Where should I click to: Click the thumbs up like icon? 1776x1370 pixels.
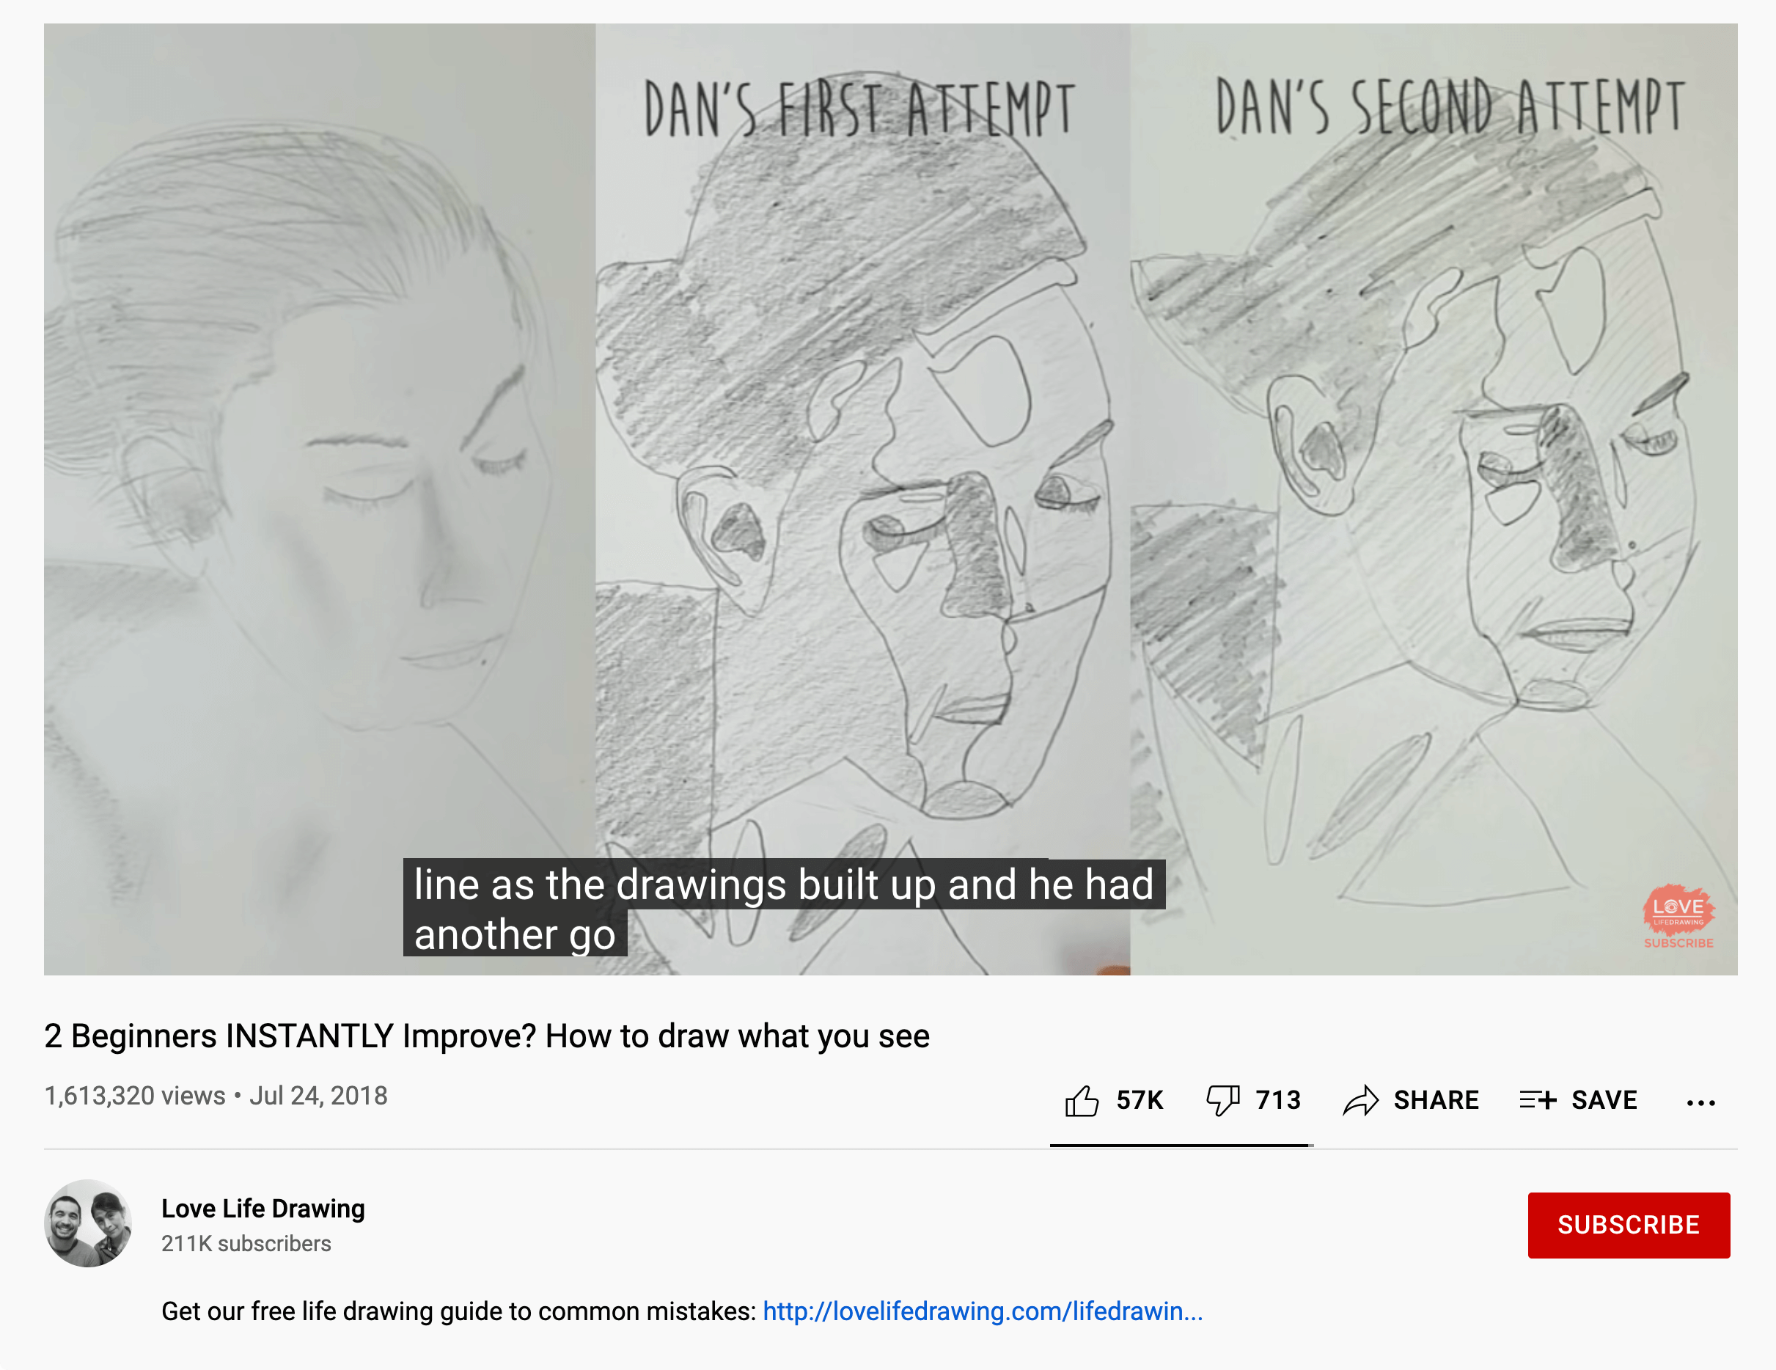point(1082,1101)
